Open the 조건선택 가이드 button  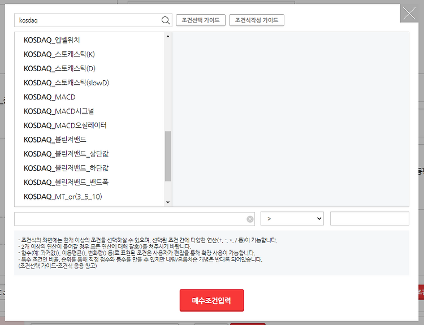click(x=201, y=20)
